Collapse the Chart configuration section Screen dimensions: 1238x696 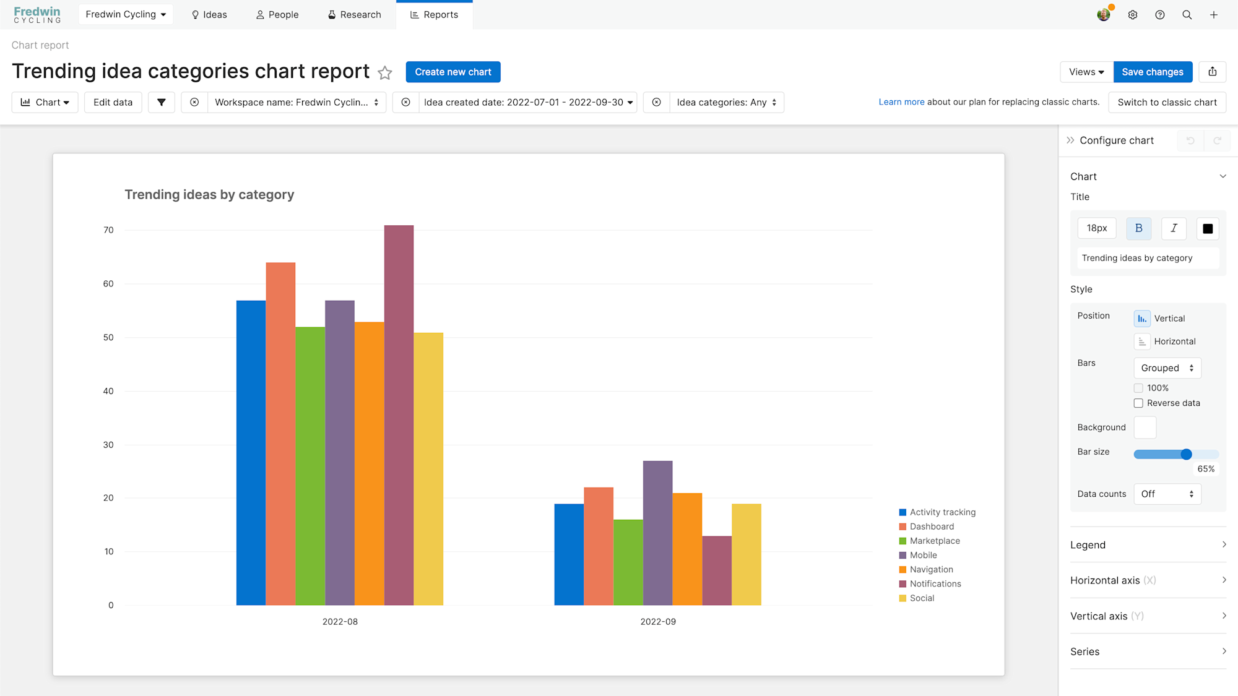tap(1223, 176)
